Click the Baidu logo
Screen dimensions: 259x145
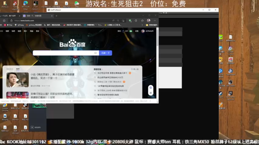pyautogui.click(x=73, y=43)
